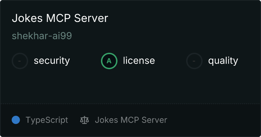Click blank footer space right of license name
261x137 pixels.
pos(213,120)
